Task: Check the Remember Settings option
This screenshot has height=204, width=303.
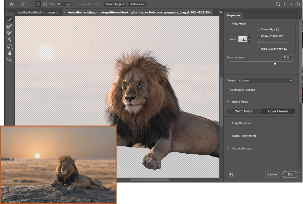Action: [x=228, y=90]
